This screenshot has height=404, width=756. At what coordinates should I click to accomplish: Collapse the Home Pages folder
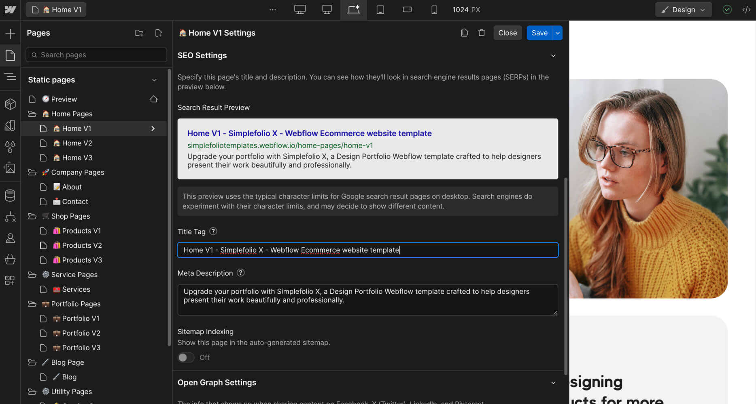pyautogui.click(x=32, y=114)
